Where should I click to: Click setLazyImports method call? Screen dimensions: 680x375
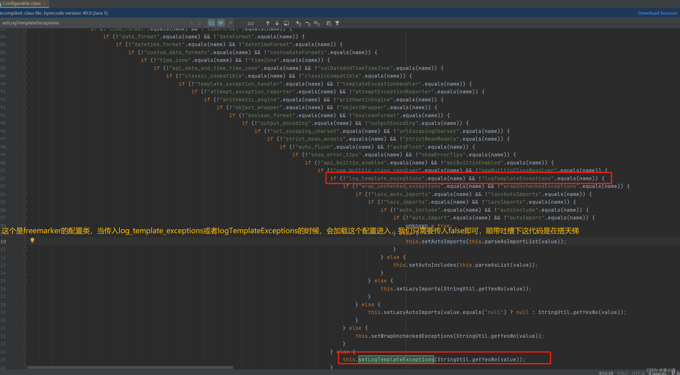point(418,289)
